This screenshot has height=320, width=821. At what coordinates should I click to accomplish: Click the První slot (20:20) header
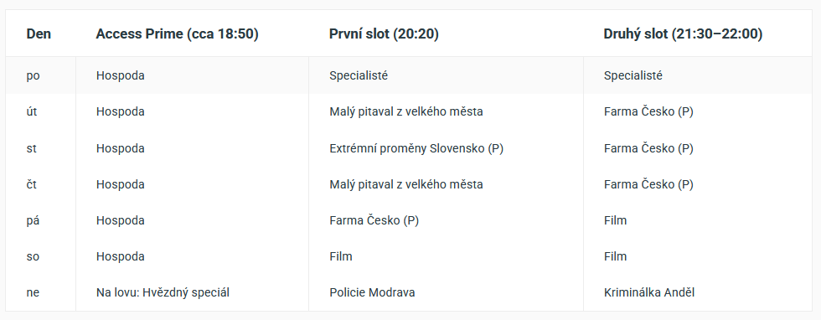[x=384, y=34]
